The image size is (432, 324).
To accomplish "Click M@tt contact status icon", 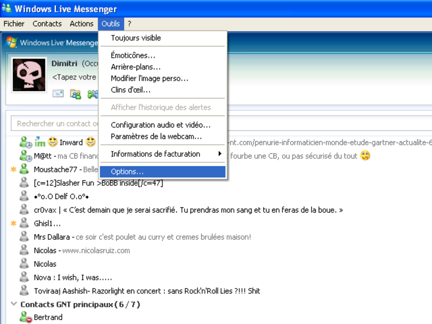I will 26,156.
